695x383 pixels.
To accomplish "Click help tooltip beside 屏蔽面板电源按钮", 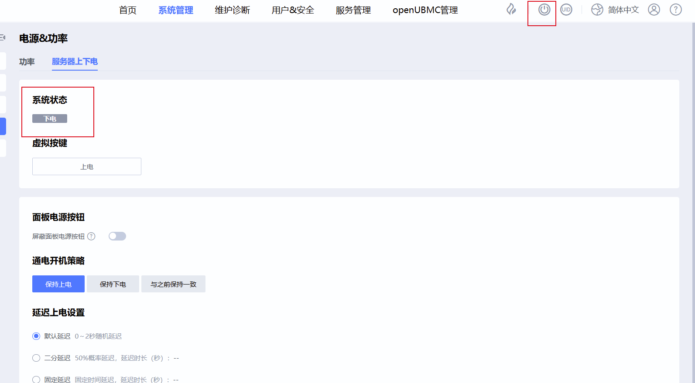I will [x=91, y=236].
